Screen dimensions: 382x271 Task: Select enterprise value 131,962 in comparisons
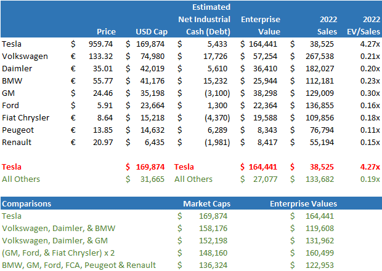click(320, 241)
